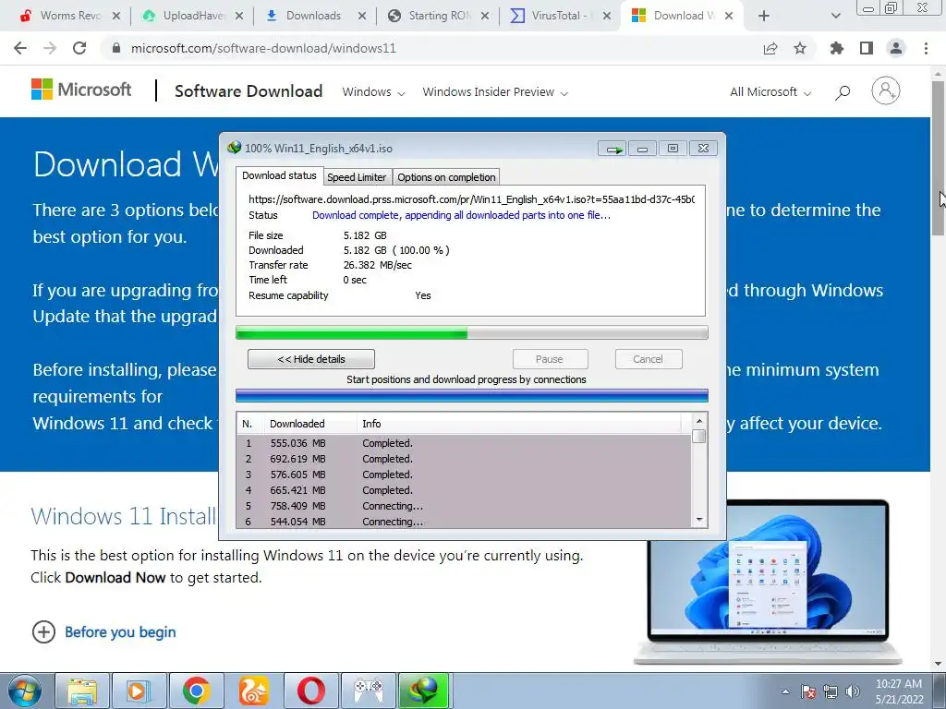The width and height of the screenshot is (946, 709).
Task: Click the connections list scroll up arrow
Action: pyautogui.click(x=699, y=421)
